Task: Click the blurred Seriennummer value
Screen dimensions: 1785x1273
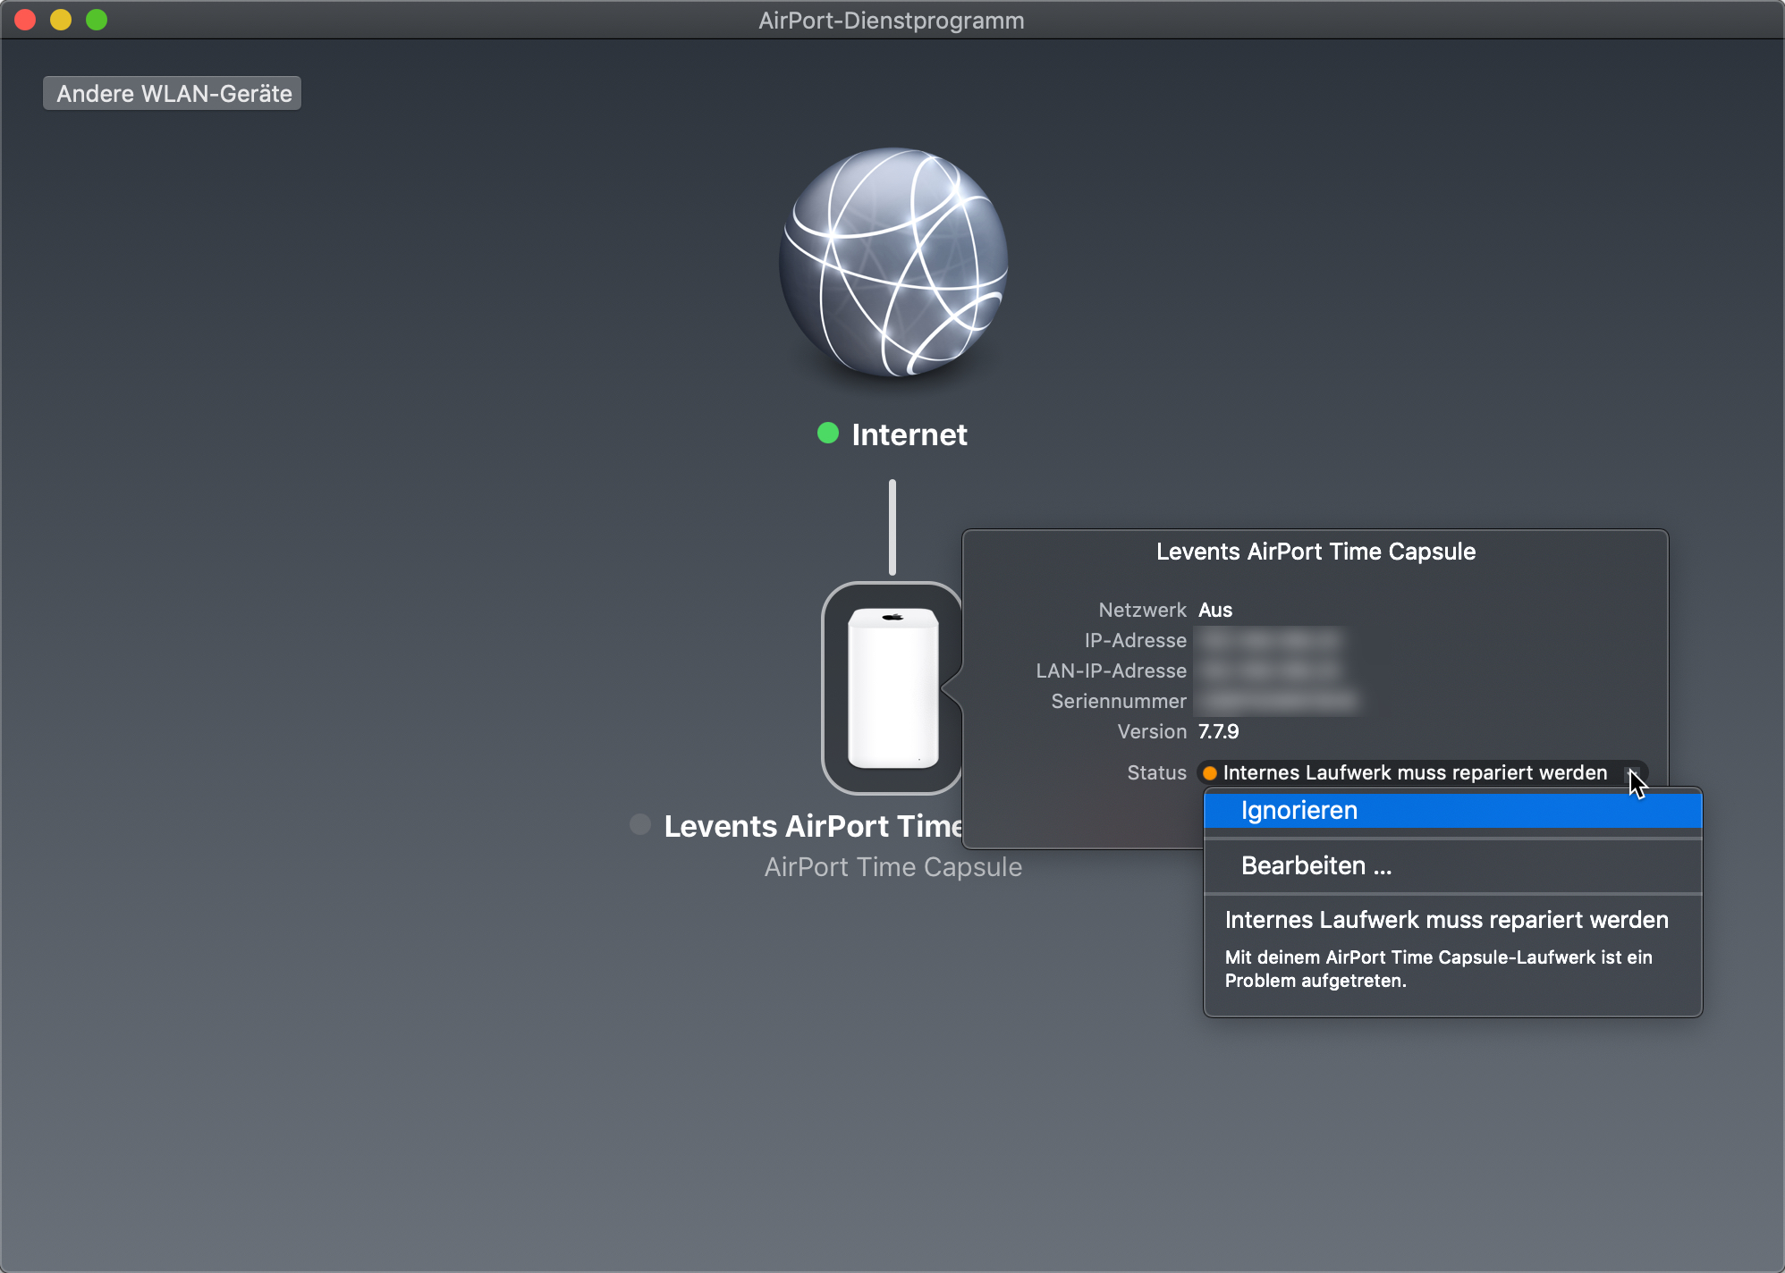Action: point(1279,701)
